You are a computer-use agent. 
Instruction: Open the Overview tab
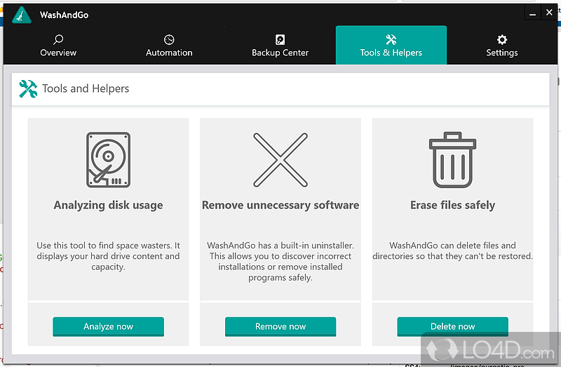tap(58, 45)
